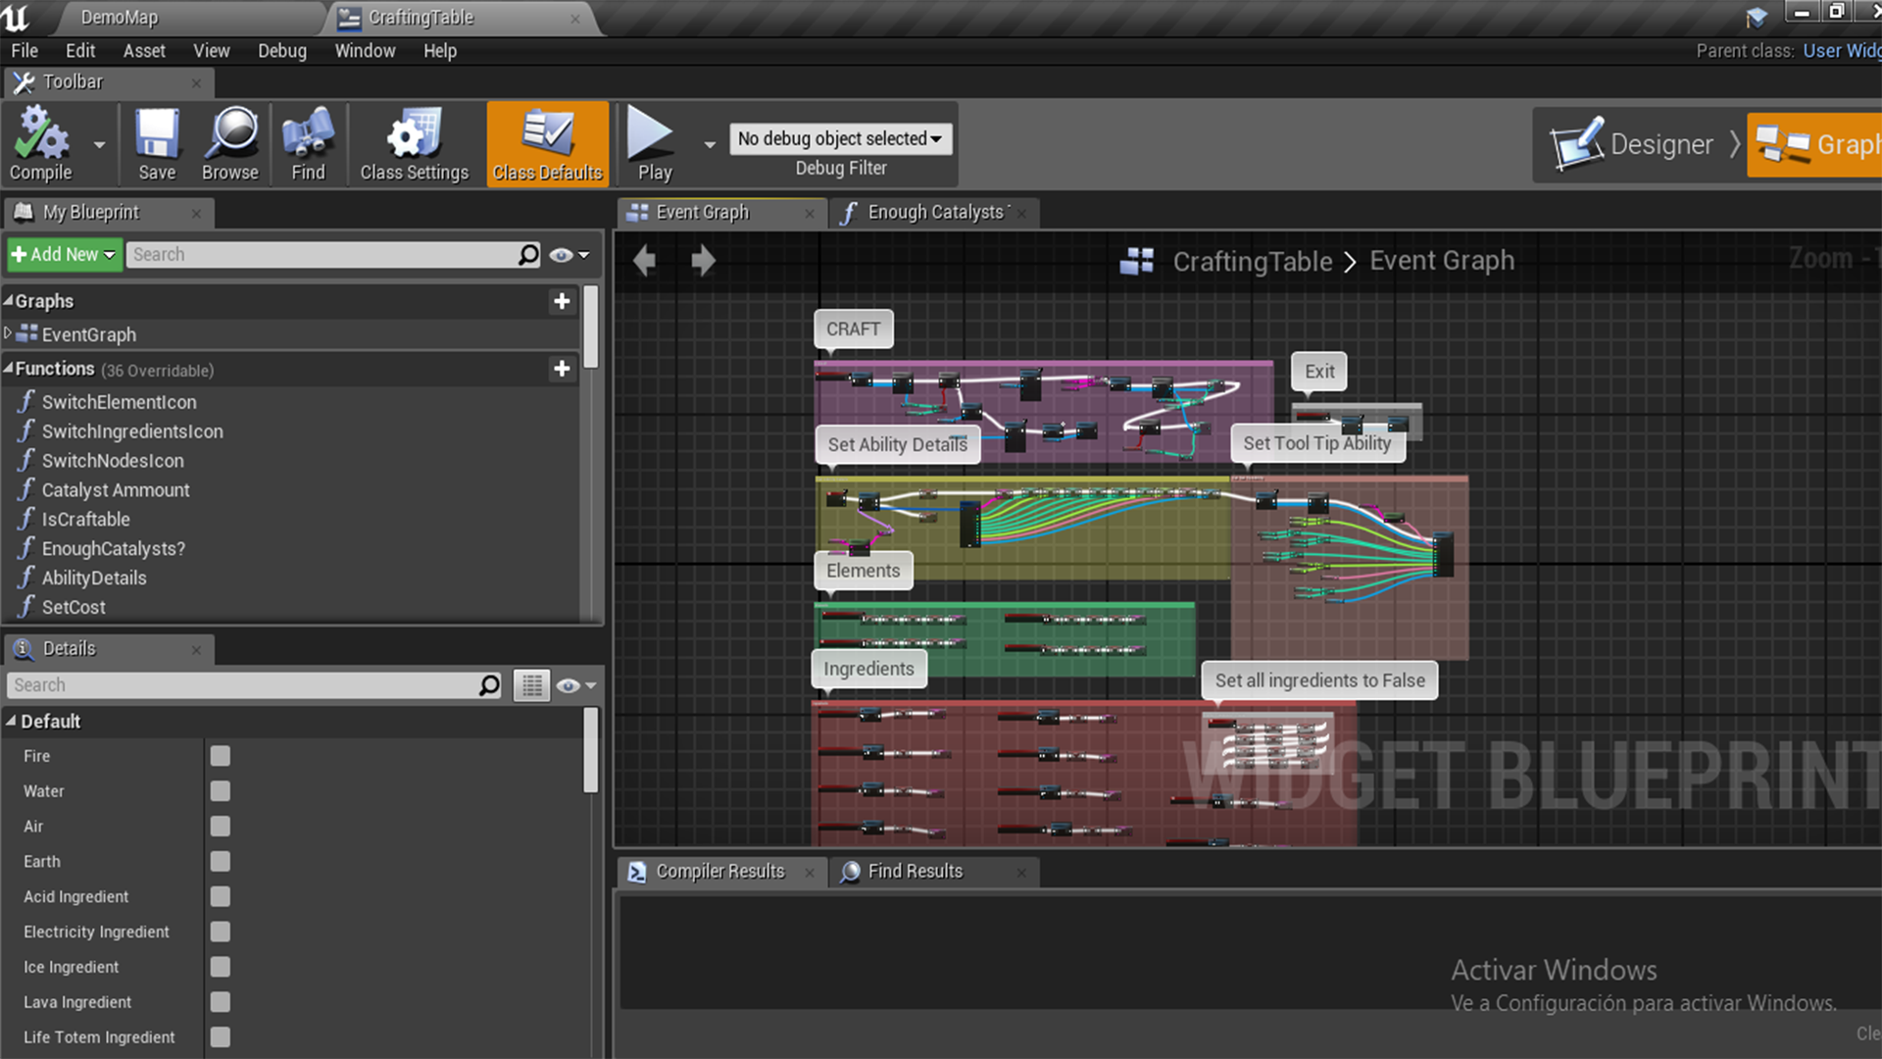Click the My Blueprint search field
Viewport: 1882px width, 1059px height.
[x=323, y=255]
